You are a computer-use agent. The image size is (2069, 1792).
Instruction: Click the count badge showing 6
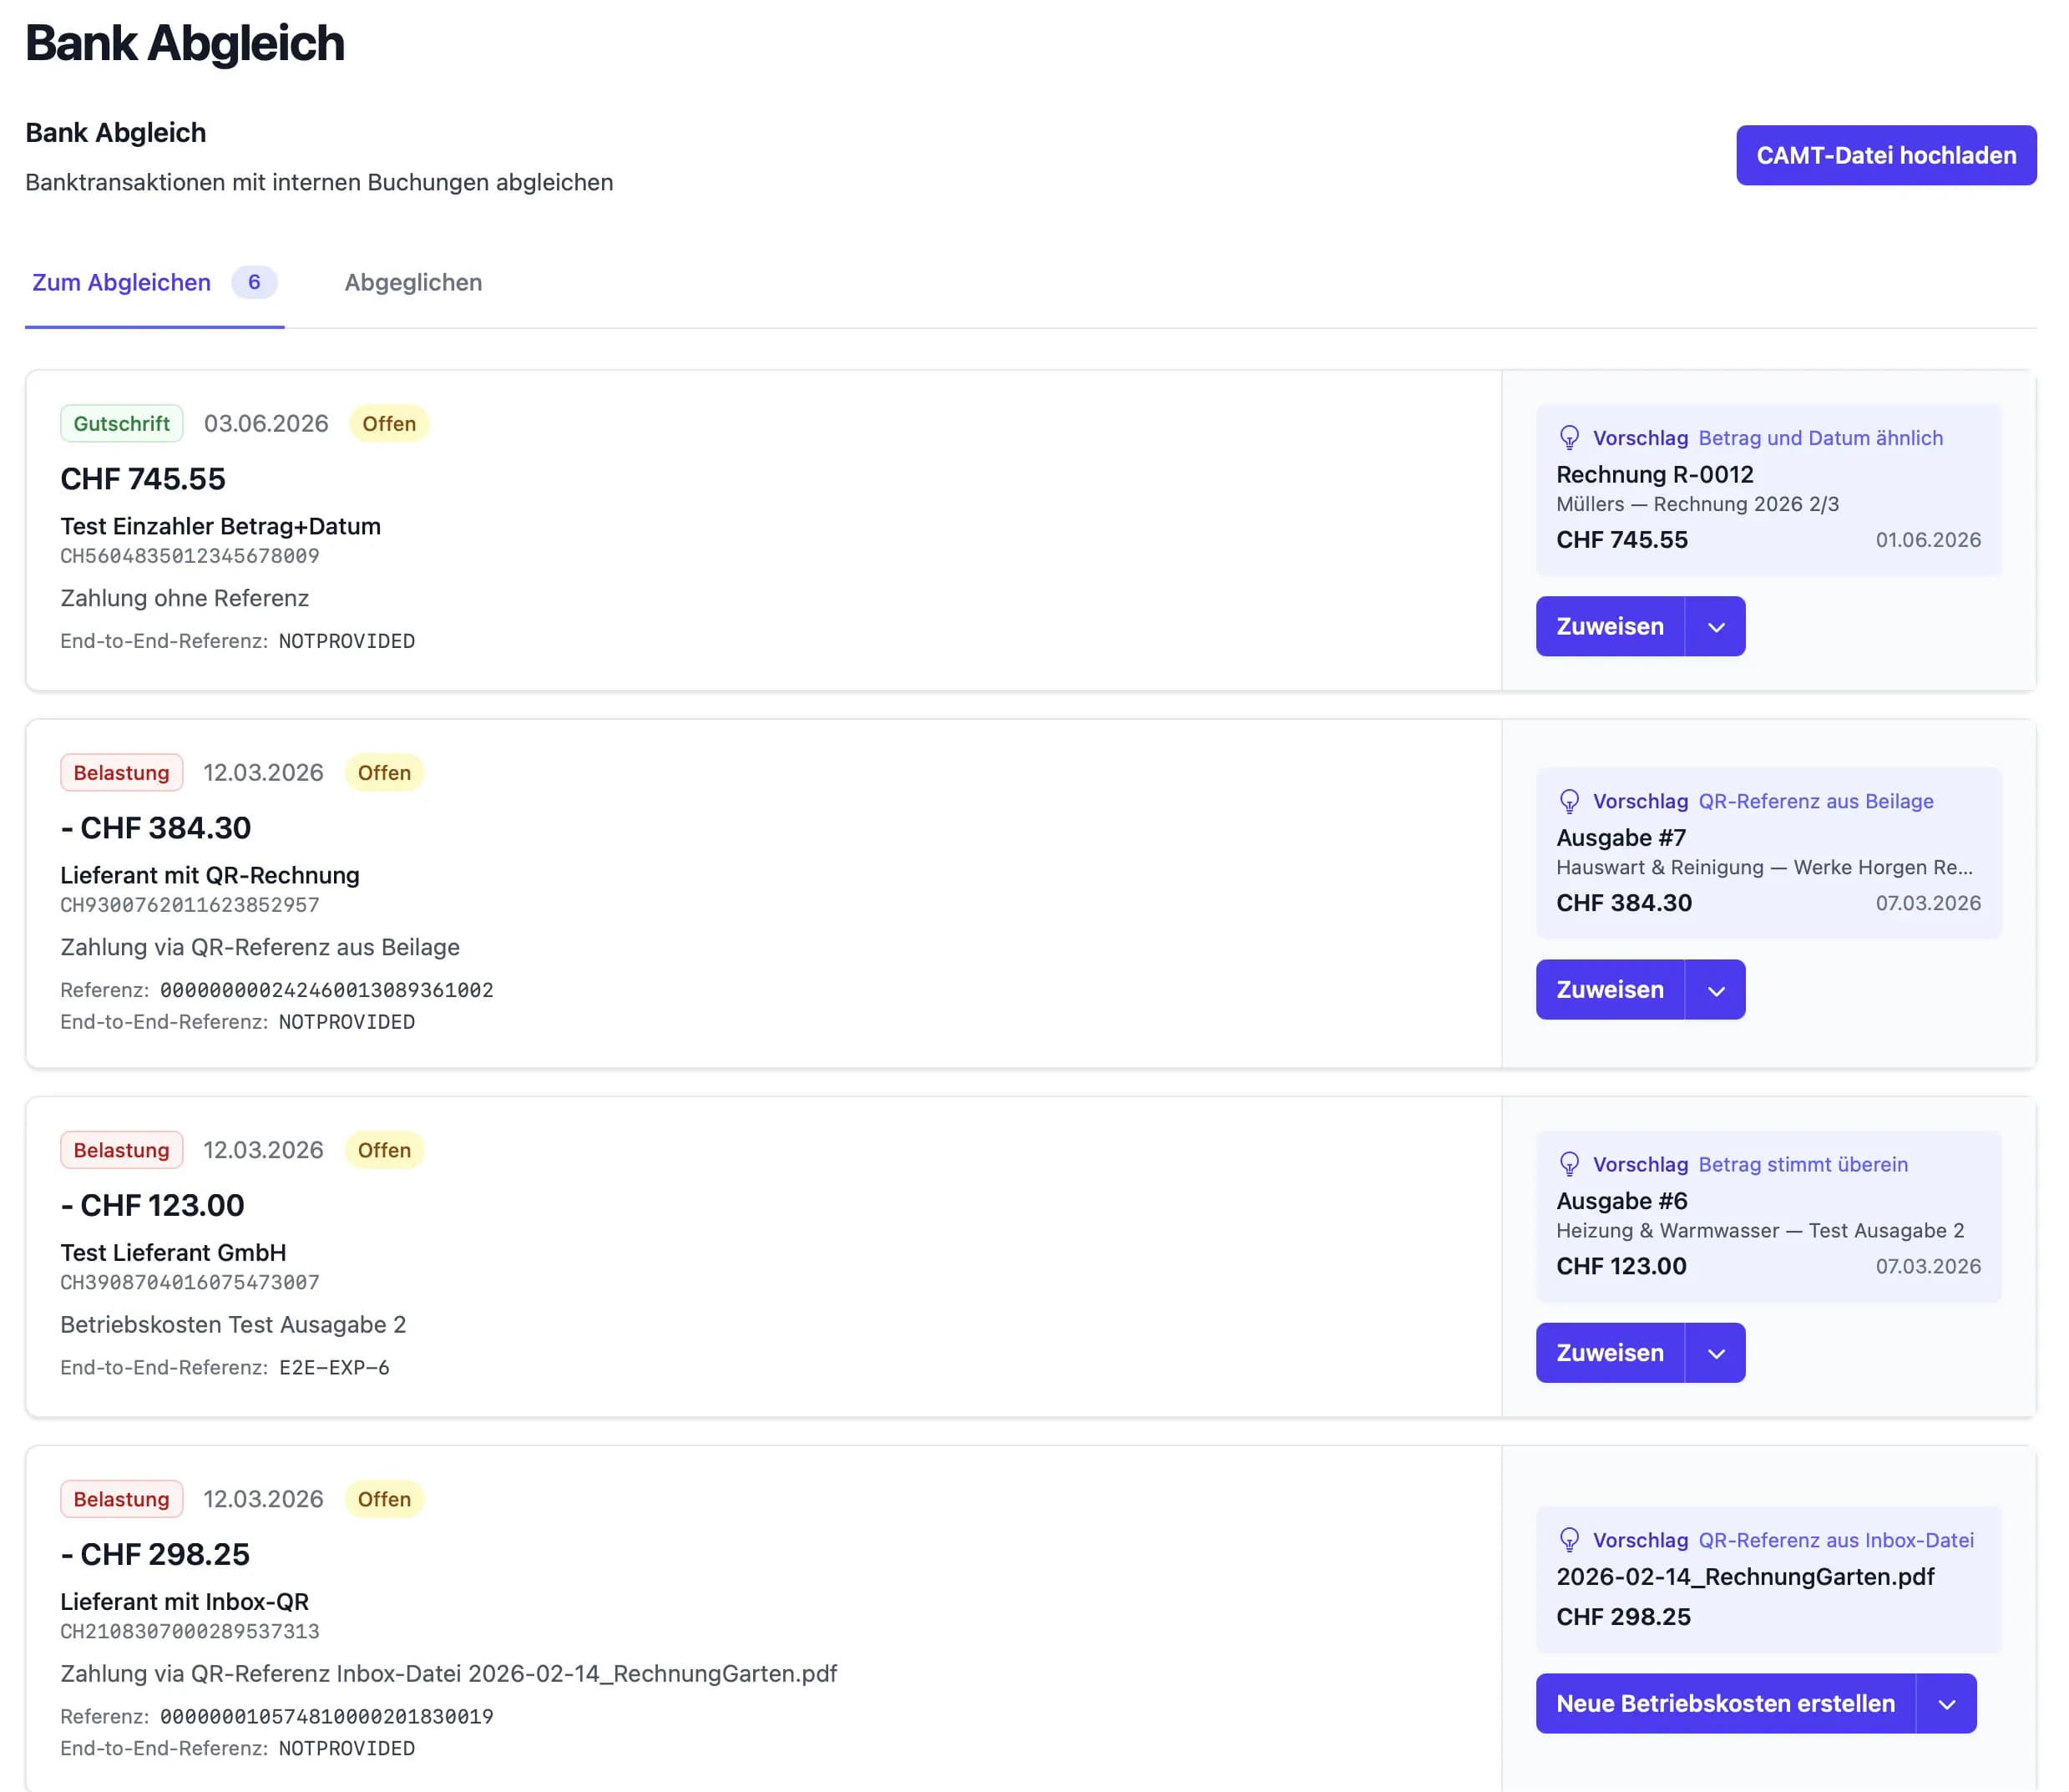[x=254, y=283]
